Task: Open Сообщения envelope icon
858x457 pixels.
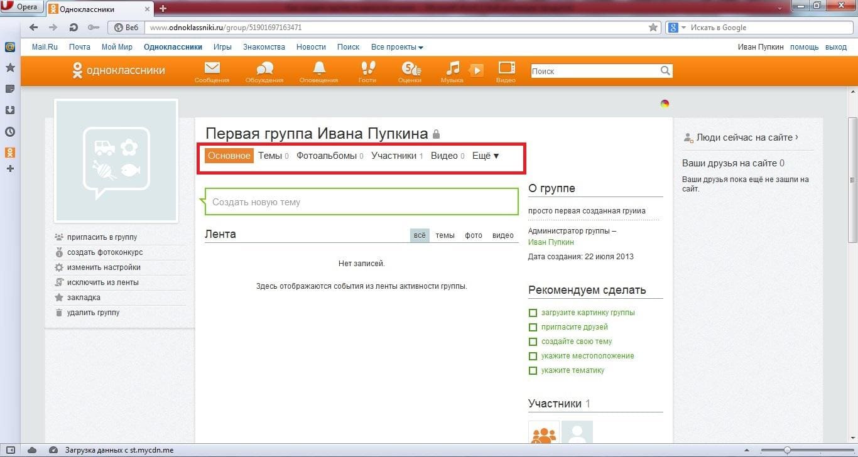Action: (x=212, y=68)
